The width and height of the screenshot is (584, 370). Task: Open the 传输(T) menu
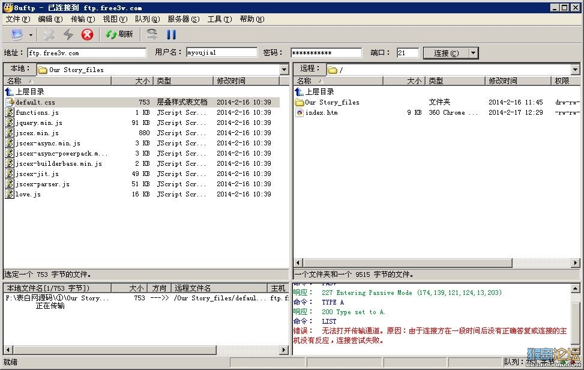tap(83, 19)
